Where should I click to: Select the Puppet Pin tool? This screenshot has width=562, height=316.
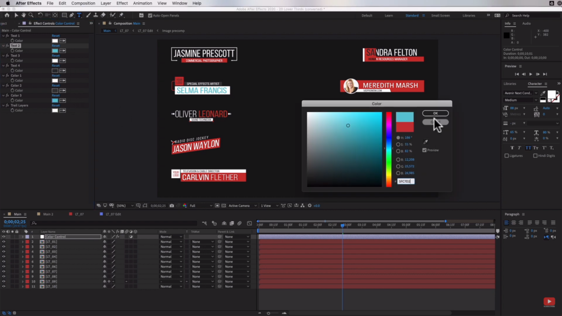click(x=121, y=15)
